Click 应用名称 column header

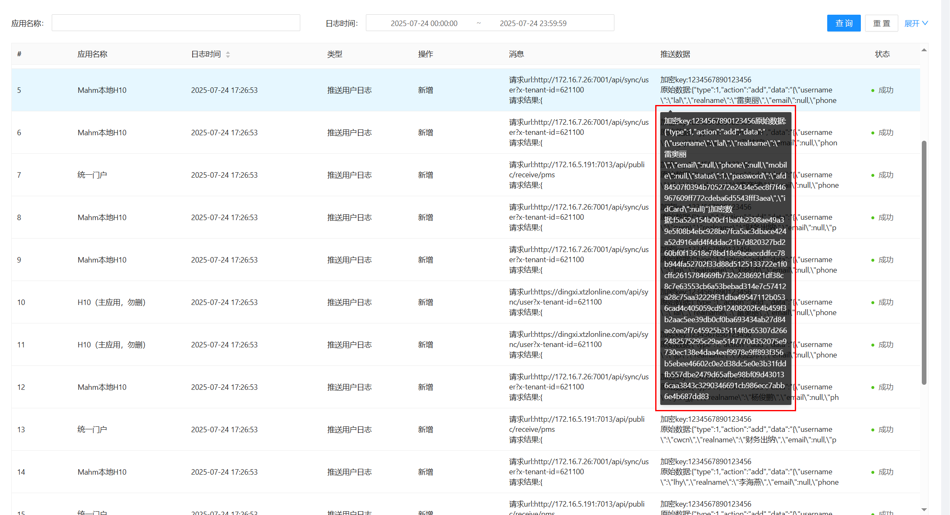click(x=92, y=54)
